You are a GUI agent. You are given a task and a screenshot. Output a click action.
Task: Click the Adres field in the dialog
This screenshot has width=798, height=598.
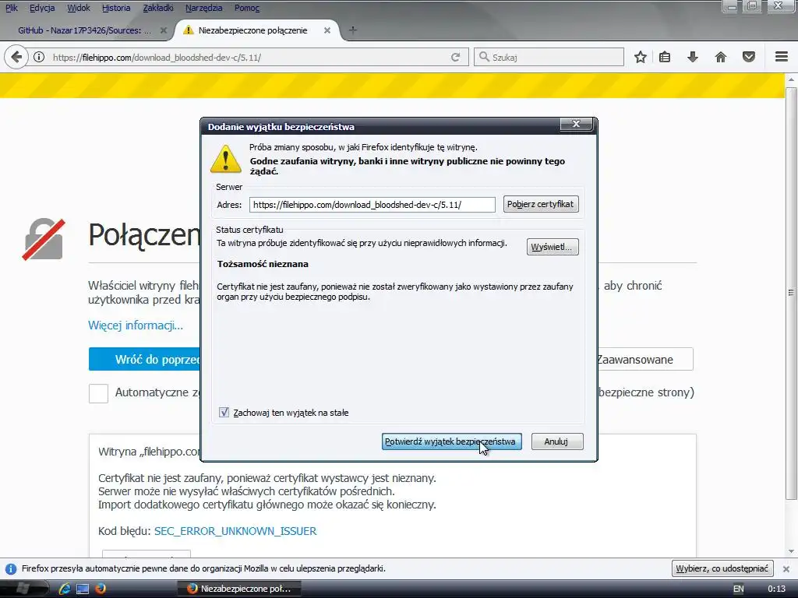[x=372, y=205]
